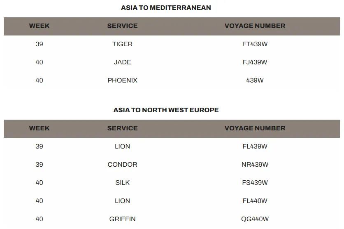344x229 pixels.
Task: Click voyage number NR439W
Action: coord(255,165)
